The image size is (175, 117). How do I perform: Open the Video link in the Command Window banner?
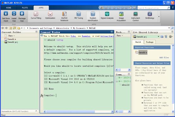pyautogui.click(x=73, y=36)
